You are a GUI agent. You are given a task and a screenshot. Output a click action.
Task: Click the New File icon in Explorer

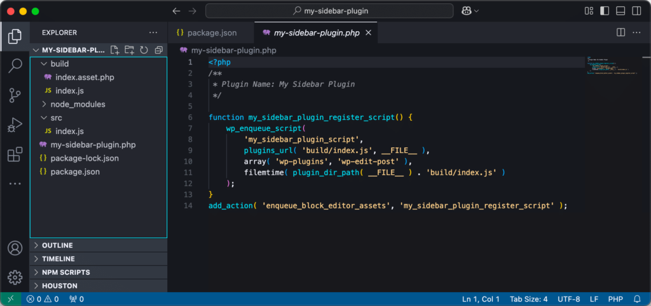click(115, 50)
